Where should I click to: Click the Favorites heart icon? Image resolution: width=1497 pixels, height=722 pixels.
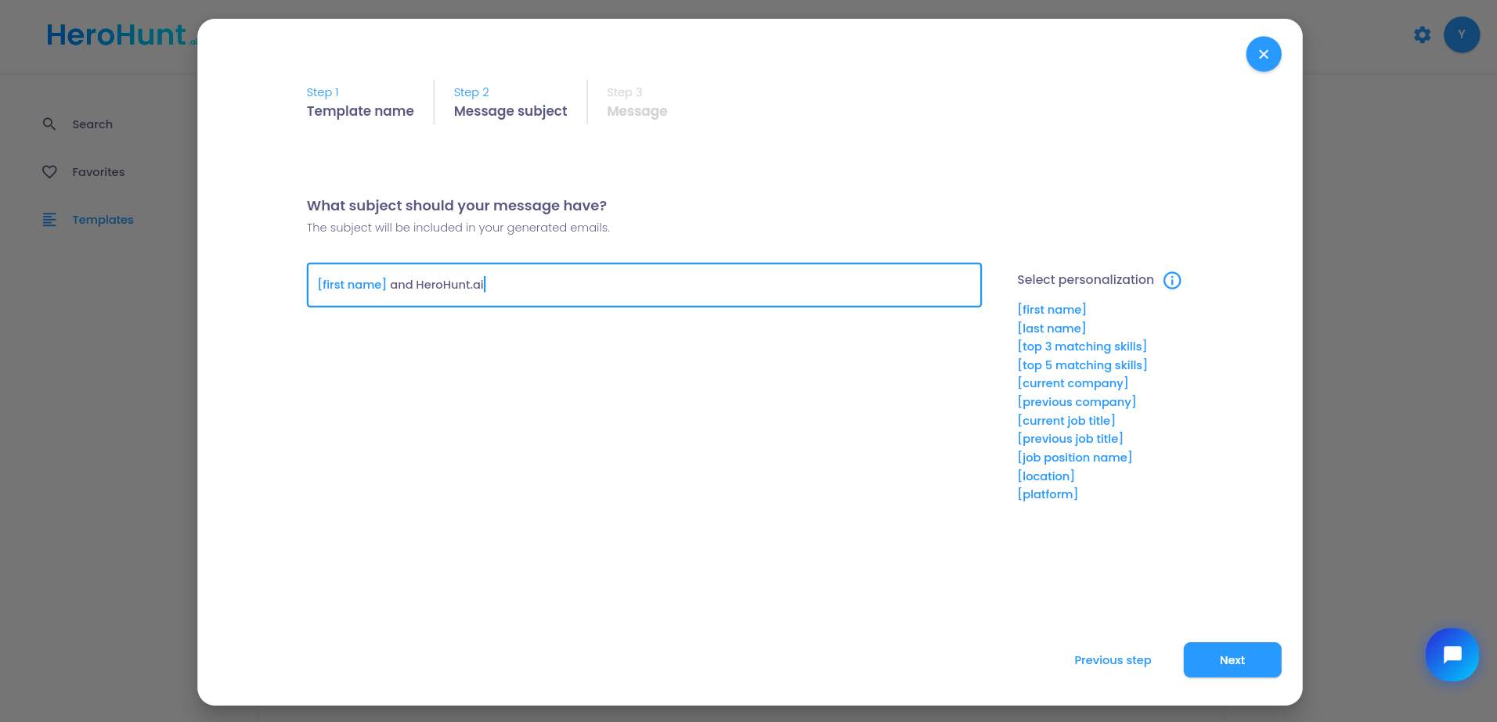click(x=49, y=172)
